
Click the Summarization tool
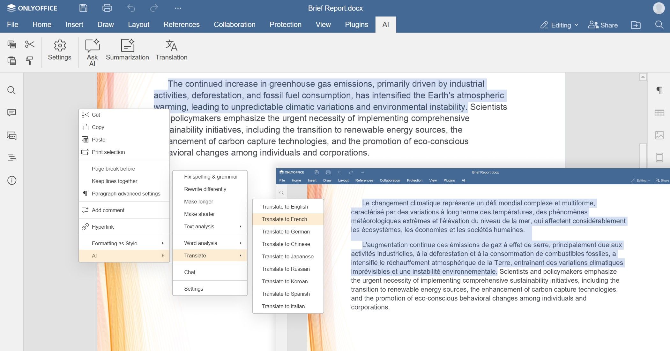click(127, 50)
